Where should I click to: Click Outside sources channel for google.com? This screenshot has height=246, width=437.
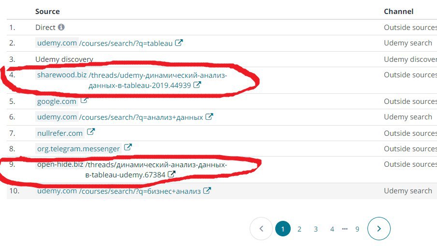coord(410,101)
